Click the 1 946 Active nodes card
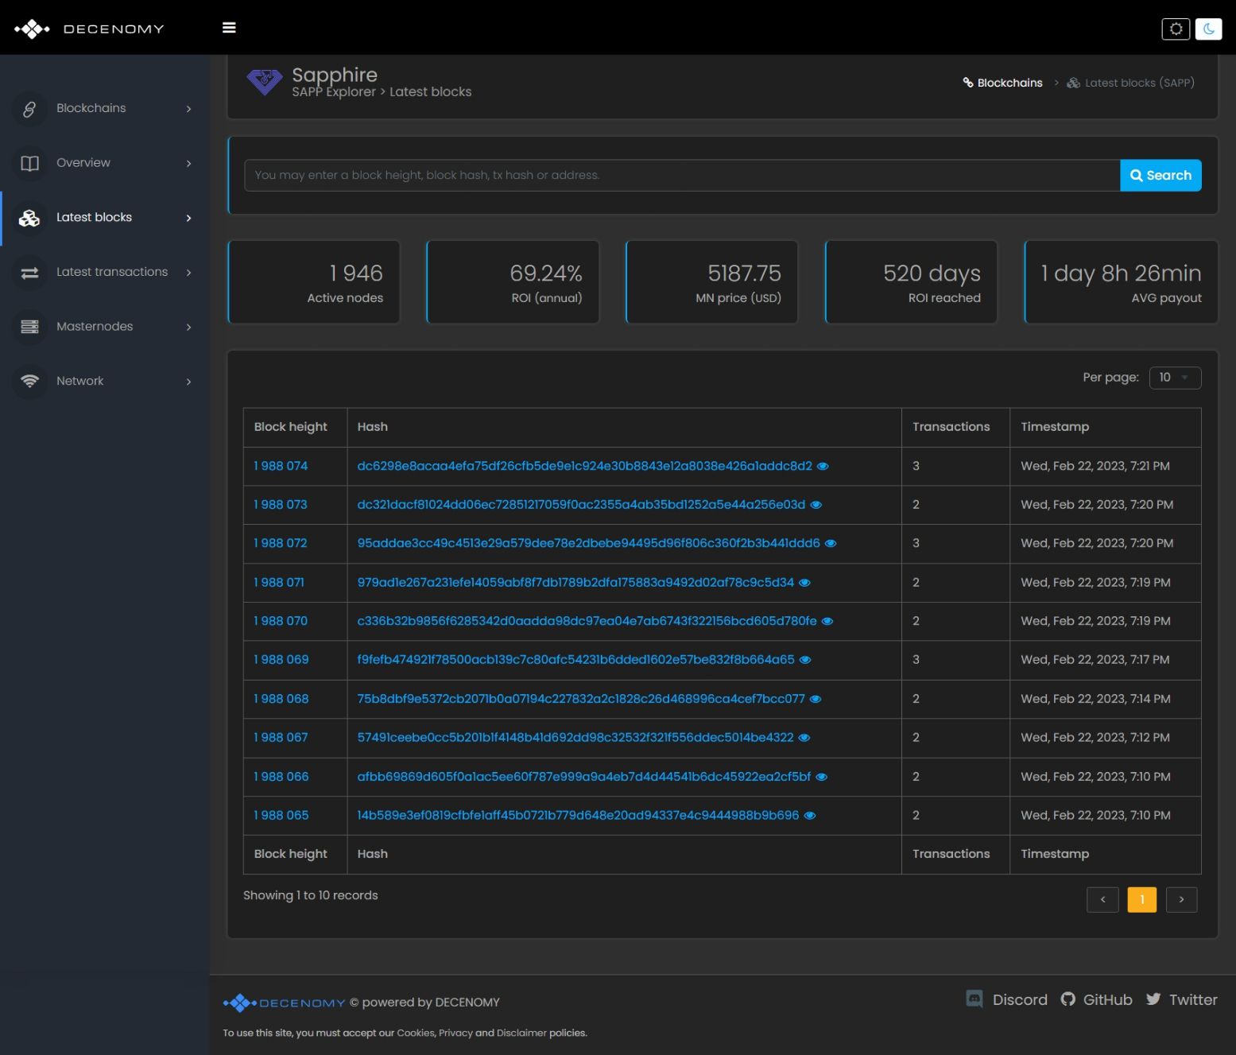This screenshot has width=1236, height=1055. pos(314,282)
